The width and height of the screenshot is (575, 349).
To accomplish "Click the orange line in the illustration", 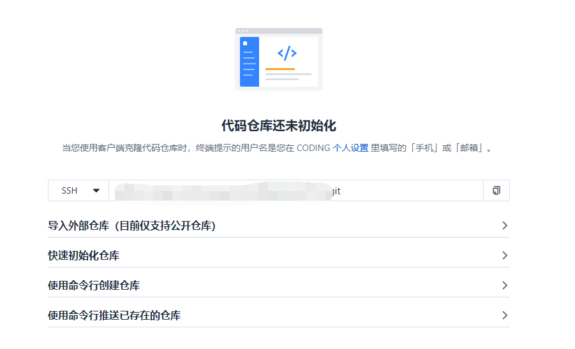I will coord(280,69).
